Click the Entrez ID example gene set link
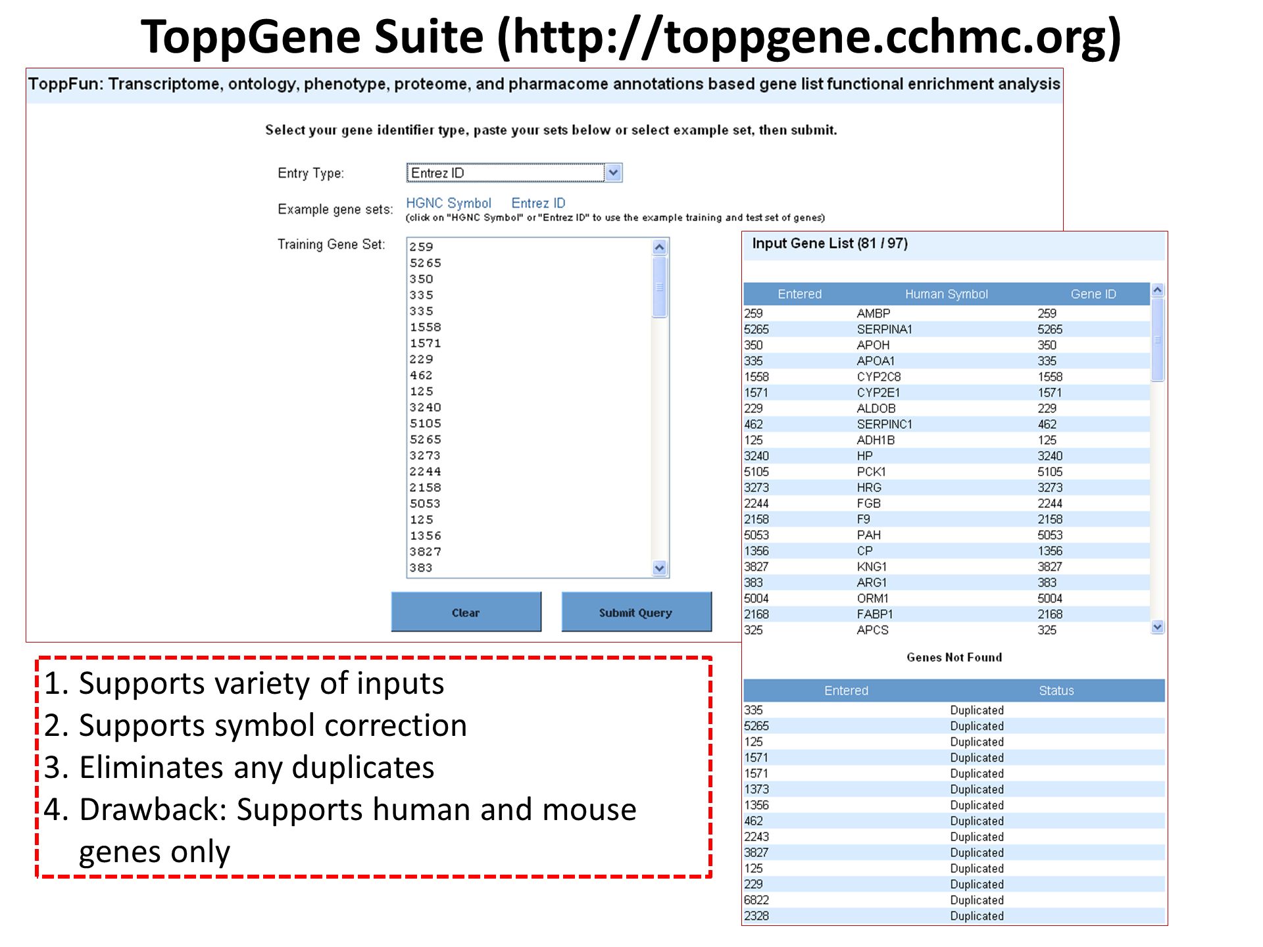The height and width of the screenshot is (947, 1263). (x=538, y=203)
